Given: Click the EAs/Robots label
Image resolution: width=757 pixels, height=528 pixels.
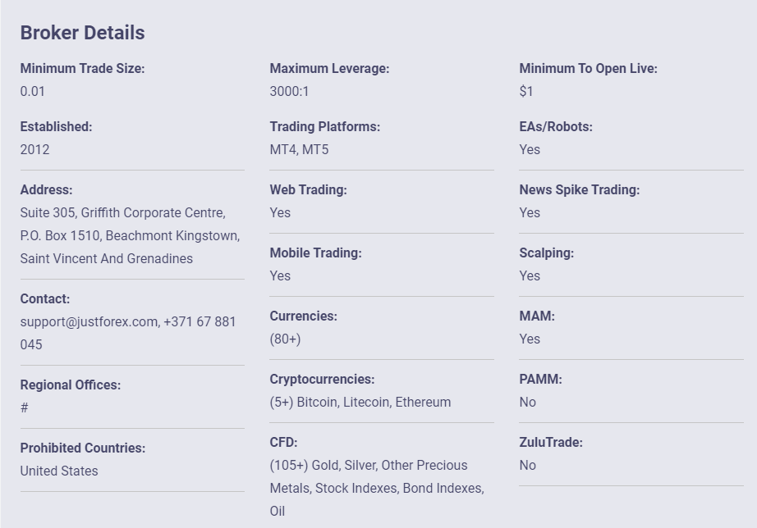Looking at the screenshot, I should (556, 127).
